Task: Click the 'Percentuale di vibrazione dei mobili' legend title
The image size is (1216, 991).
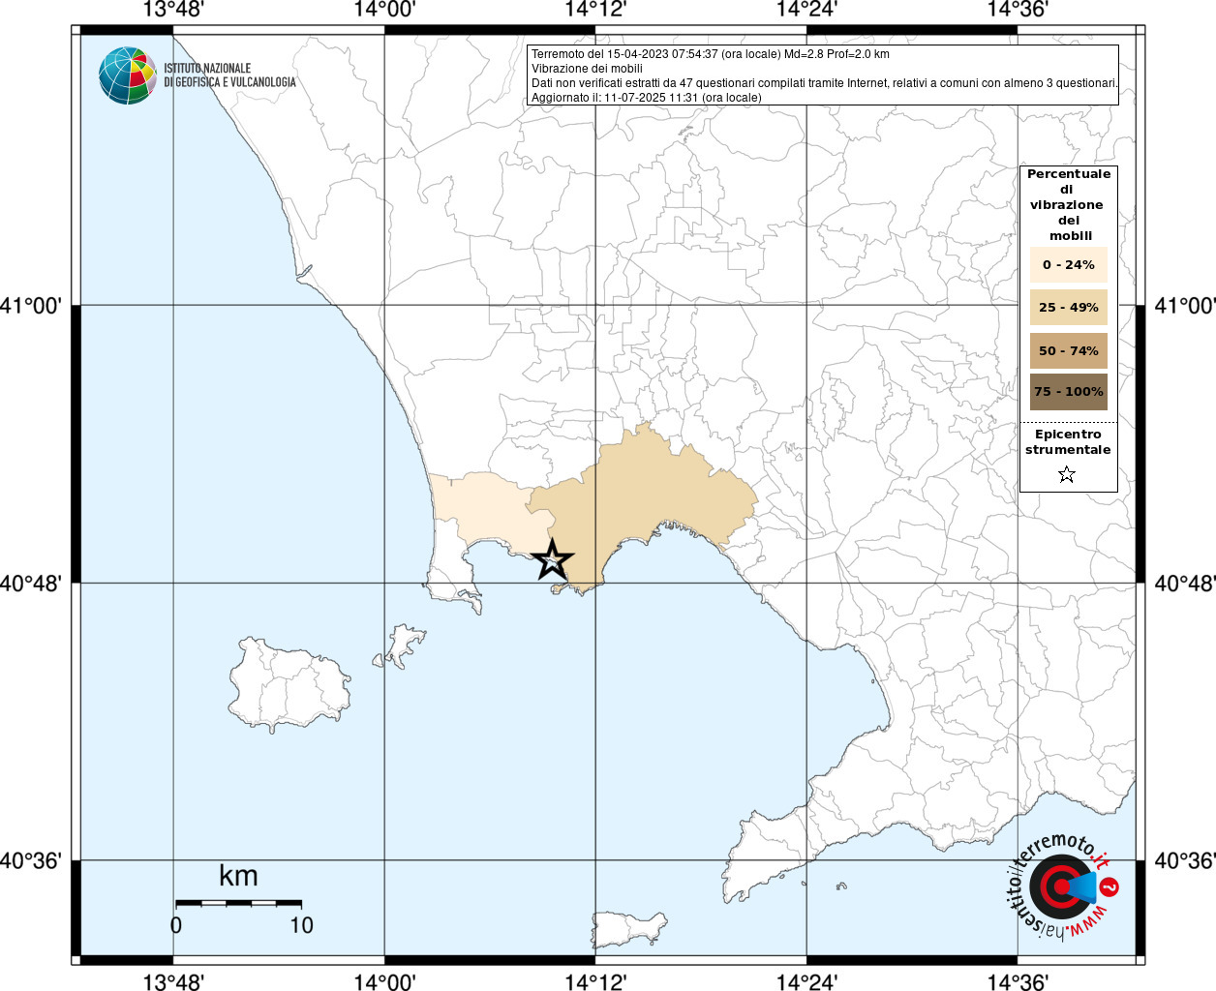Action: click(x=1069, y=204)
